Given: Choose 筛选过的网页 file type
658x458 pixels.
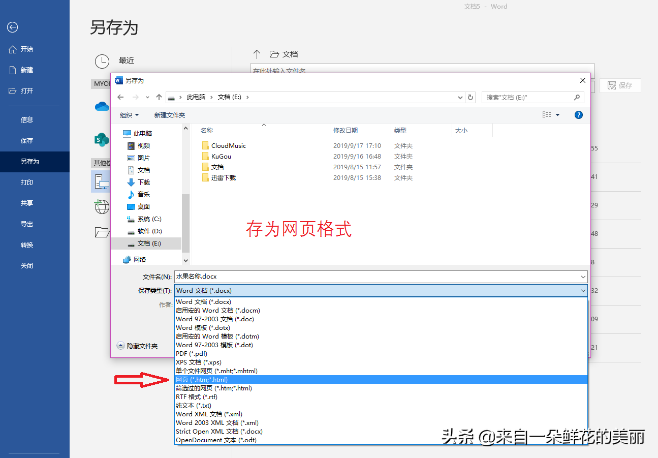Looking at the screenshot, I should 381,388.
